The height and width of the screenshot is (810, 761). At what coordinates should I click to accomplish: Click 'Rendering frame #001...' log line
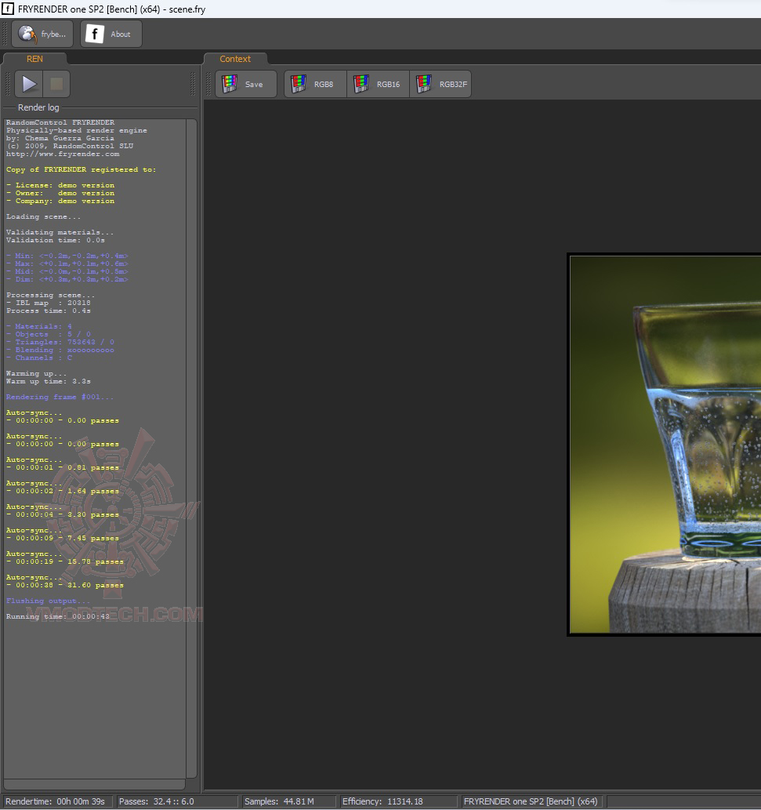(x=60, y=397)
